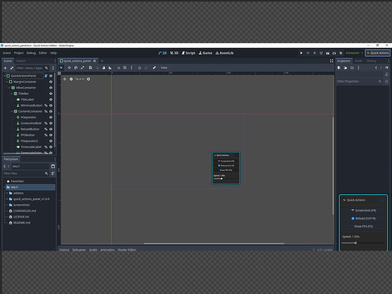Click the lock selected node icon
Viewport: 392px width, 294px height.
point(139,68)
